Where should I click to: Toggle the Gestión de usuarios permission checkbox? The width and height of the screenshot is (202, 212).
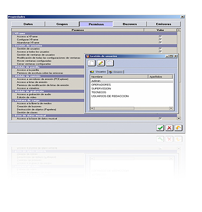pyautogui.click(x=160, y=48)
